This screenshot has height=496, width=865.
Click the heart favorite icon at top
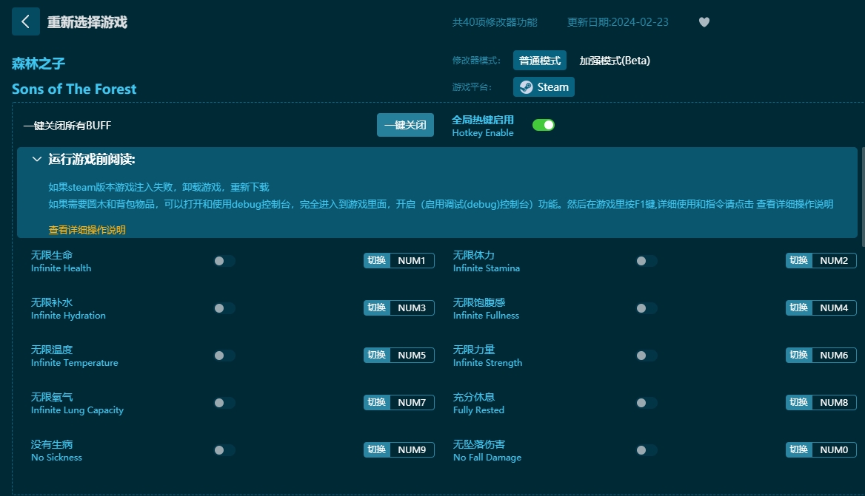coord(704,22)
